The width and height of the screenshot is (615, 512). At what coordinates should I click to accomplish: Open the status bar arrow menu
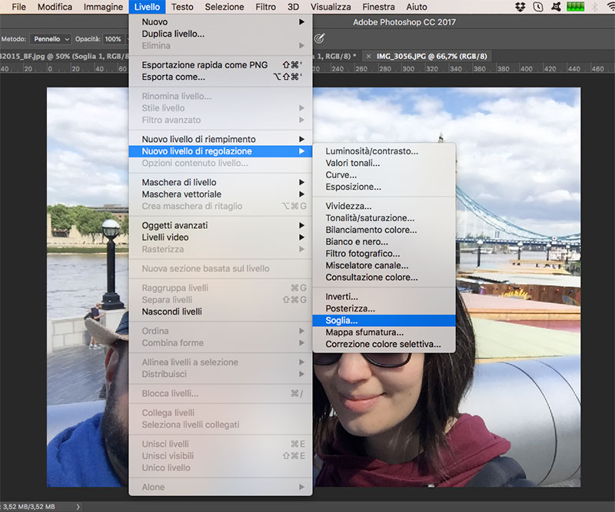point(78,507)
